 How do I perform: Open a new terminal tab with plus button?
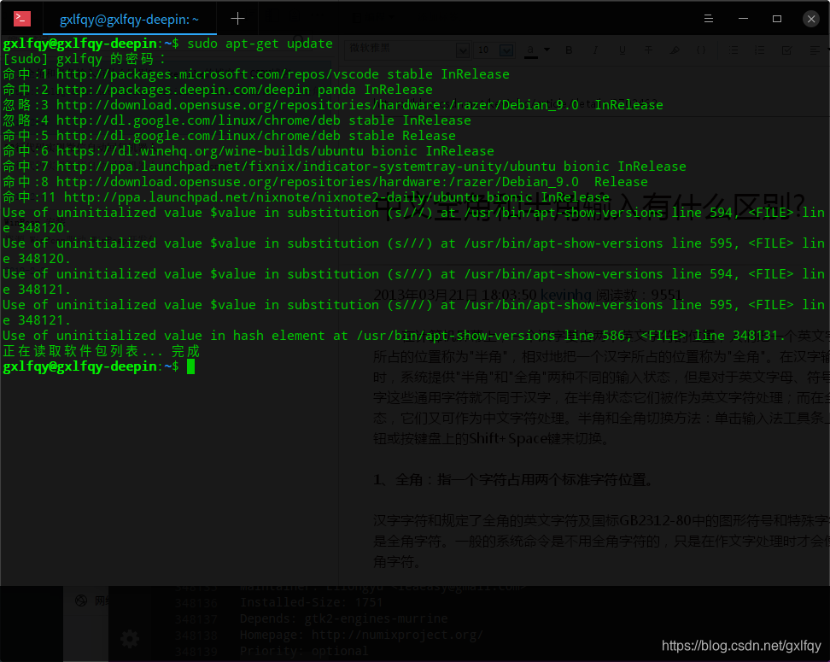click(x=237, y=19)
